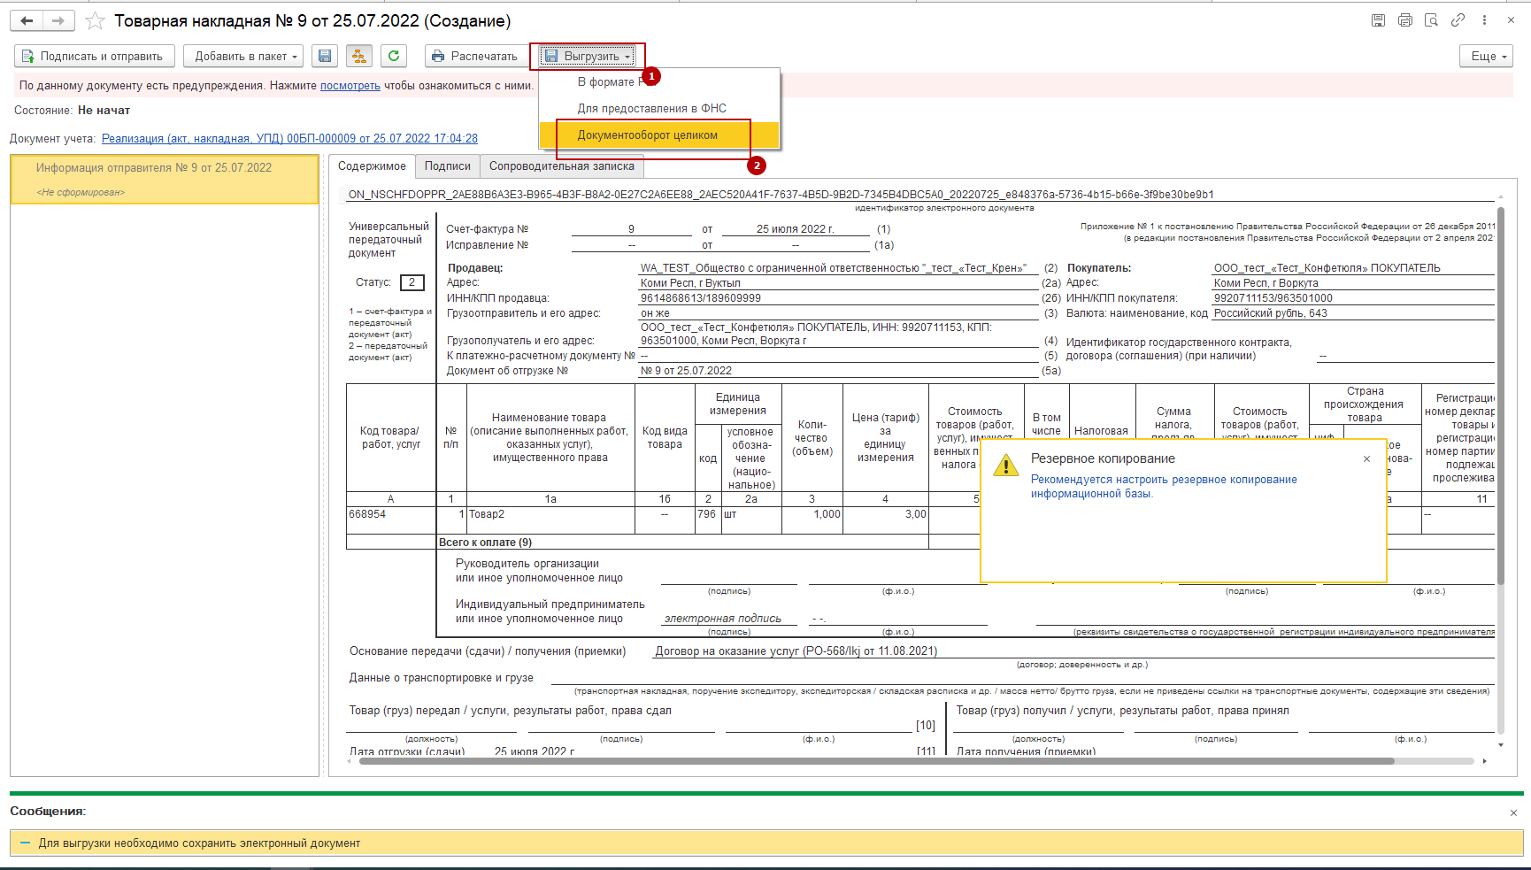Screen dimensions: 1531x870
Task: Go back with the left arrow button
Action: coord(27,20)
